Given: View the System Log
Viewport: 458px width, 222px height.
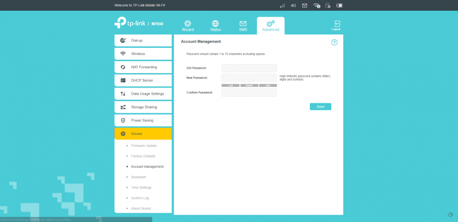Looking at the screenshot, I should 140,198.
